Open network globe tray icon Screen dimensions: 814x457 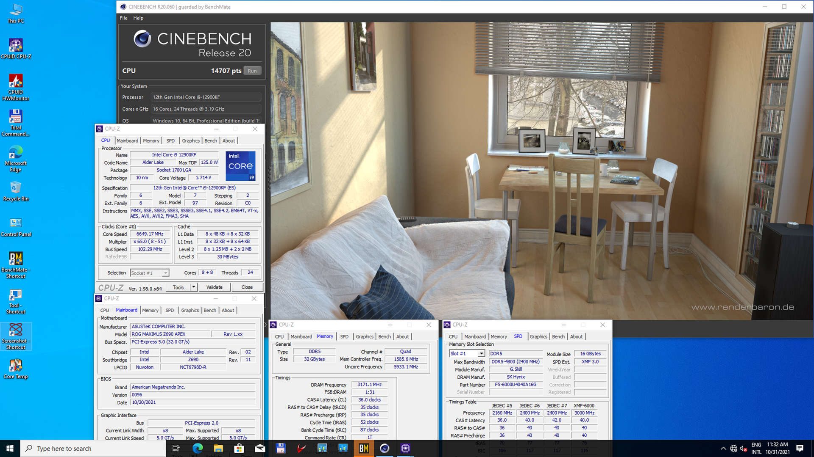pos(733,448)
